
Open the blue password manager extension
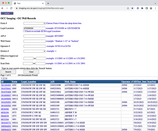(x=138, y=8)
